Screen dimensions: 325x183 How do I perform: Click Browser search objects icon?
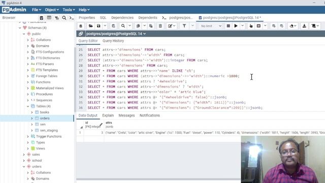click(64, 18)
